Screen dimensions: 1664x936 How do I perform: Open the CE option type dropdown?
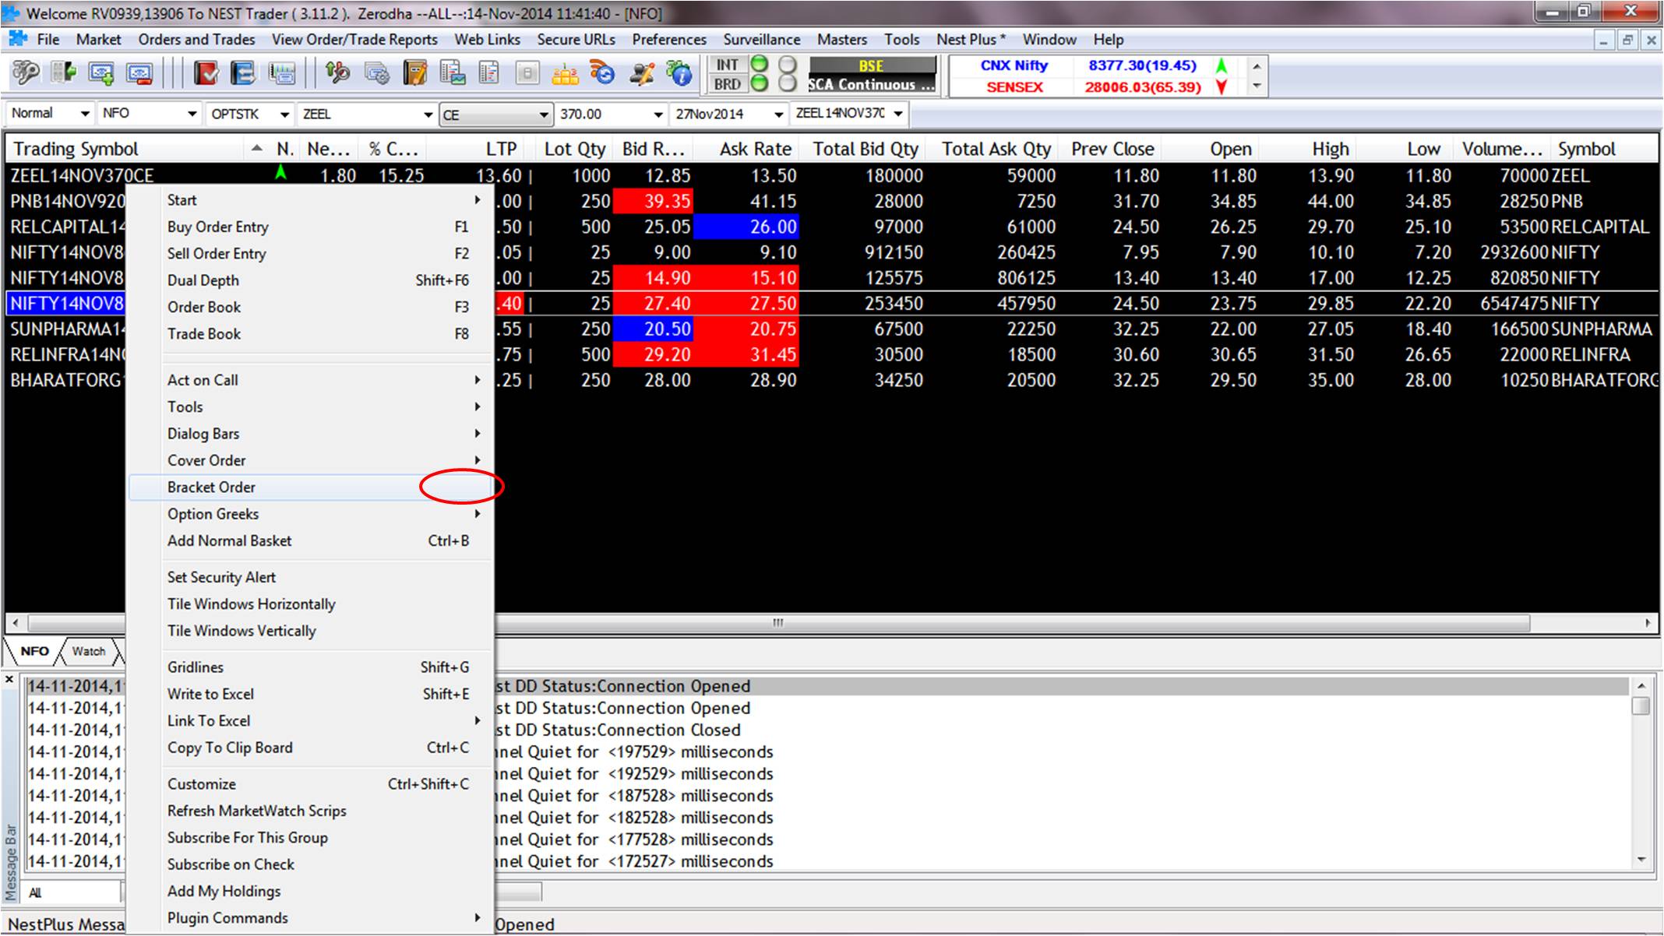[x=544, y=114]
